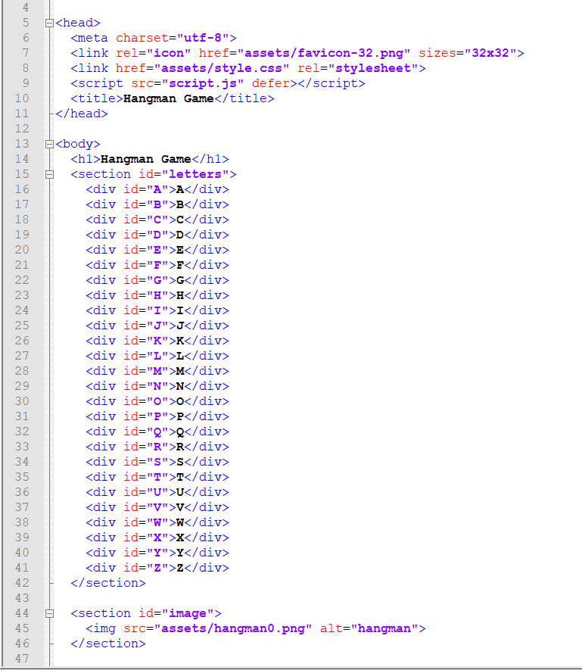Click the div with id "X"

(x=157, y=538)
